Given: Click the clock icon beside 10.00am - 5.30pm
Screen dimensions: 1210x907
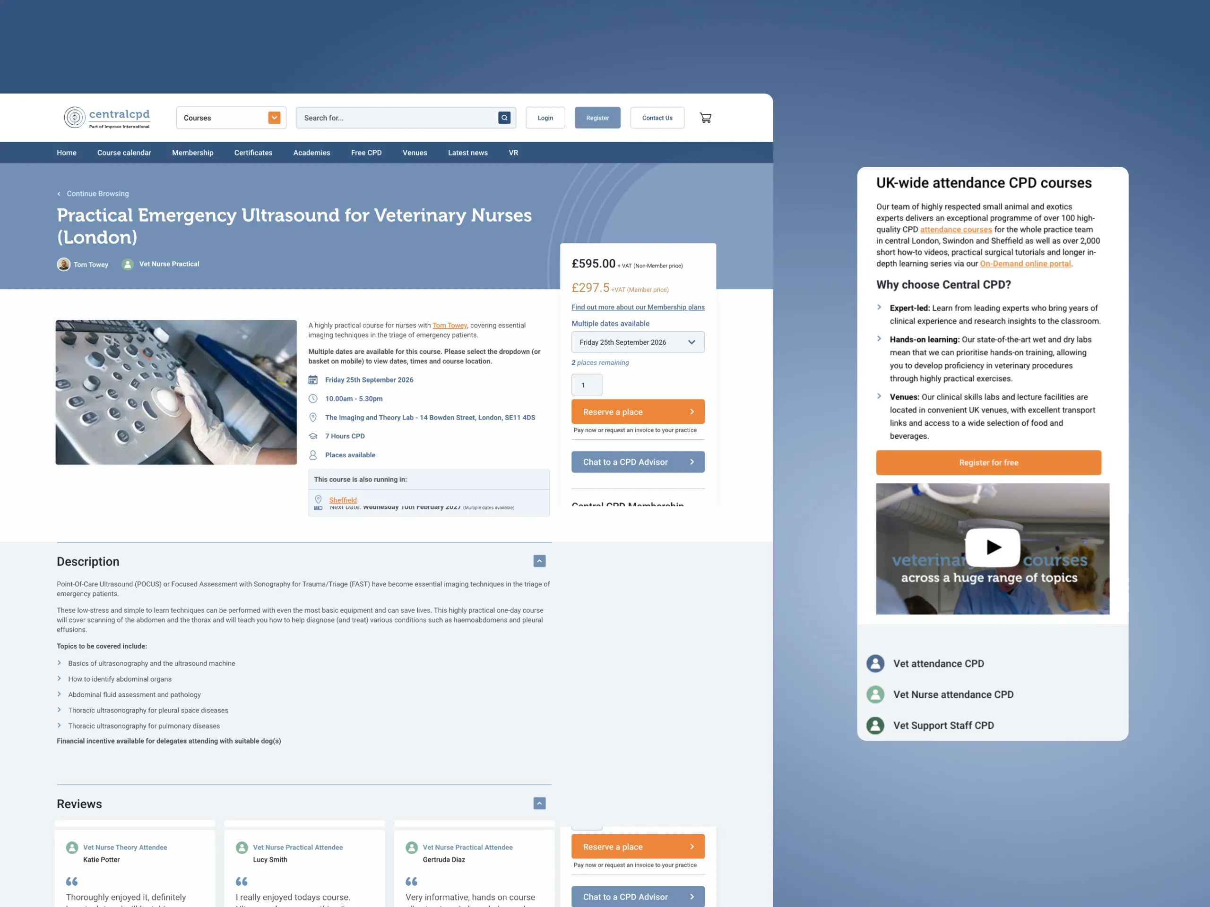Looking at the screenshot, I should coord(313,399).
